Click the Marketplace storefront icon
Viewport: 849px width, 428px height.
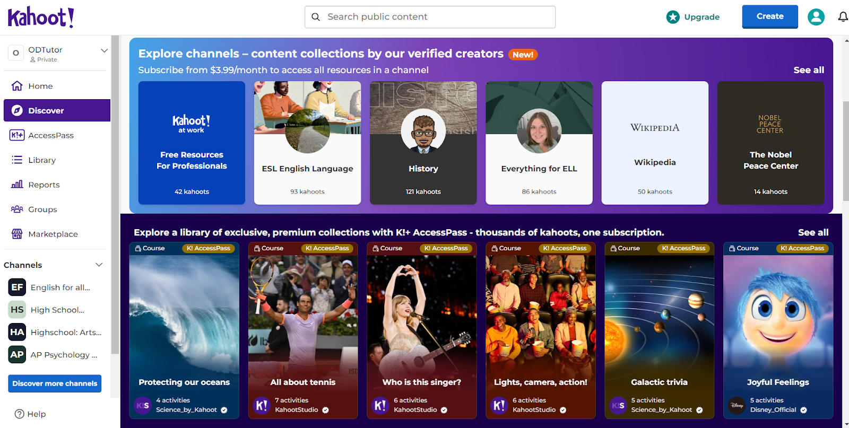(x=17, y=234)
